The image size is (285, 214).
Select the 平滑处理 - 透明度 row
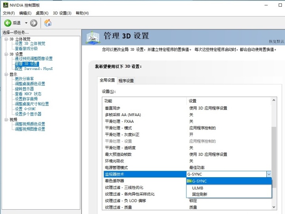[x=187, y=148]
